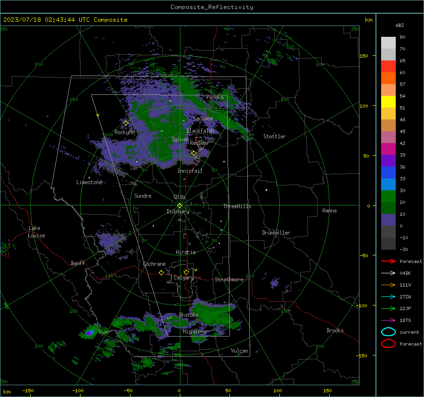The image size is (424, 397).
Task: Click the Airdrie city label
Action: pyautogui.click(x=186, y=252)
